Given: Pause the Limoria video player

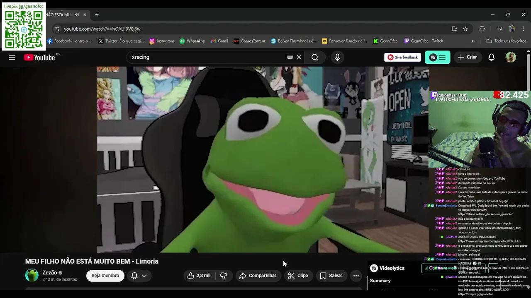Looking at the screenshot, I should coord(263,159).
